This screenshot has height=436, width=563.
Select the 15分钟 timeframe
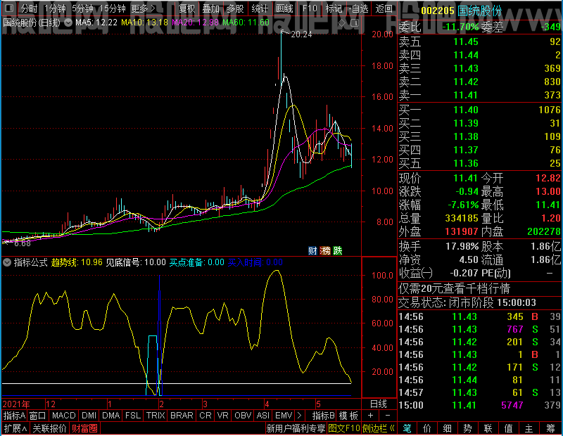[x=113, y=8]
